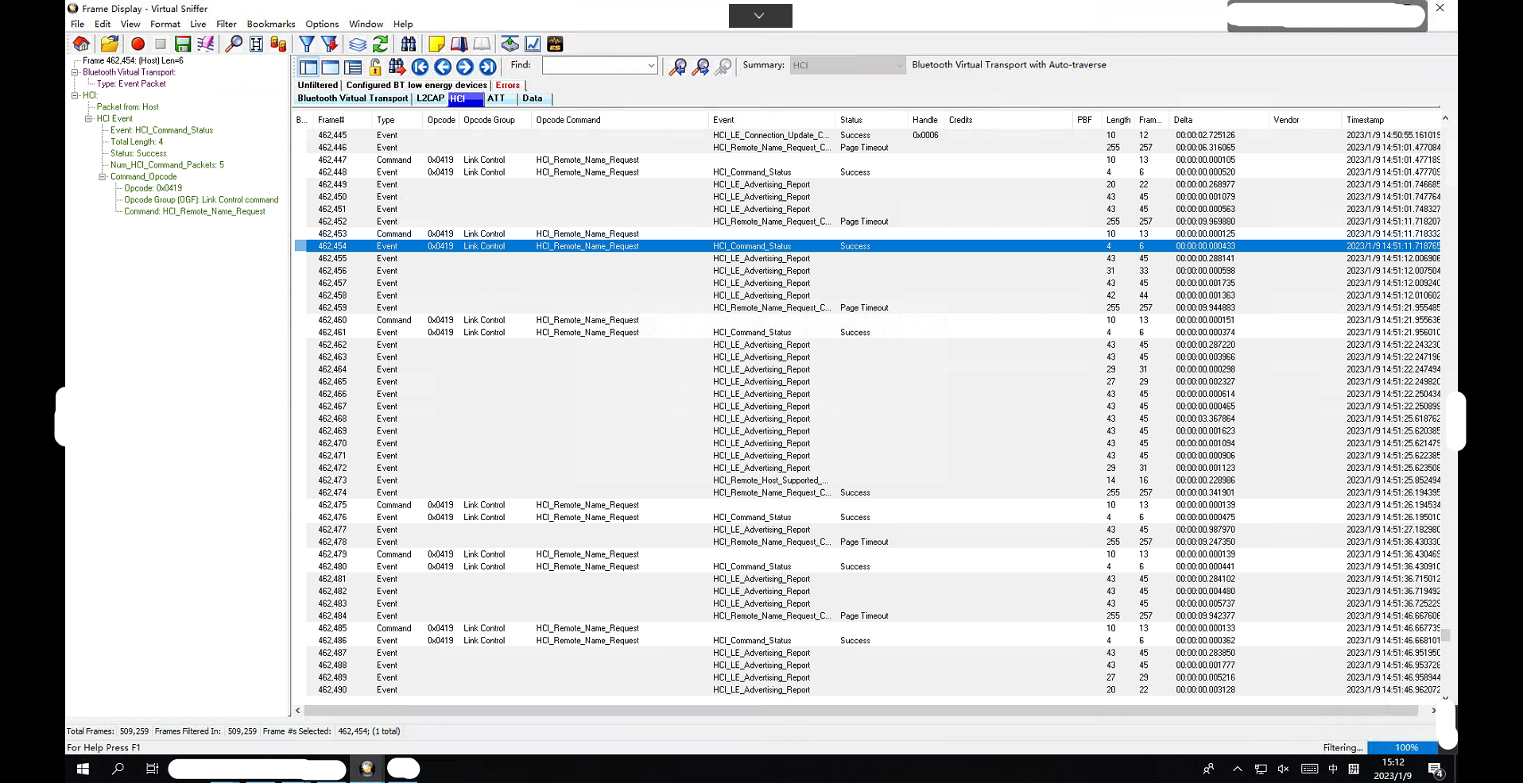Open statistics chart toolbar icon
This screenshot has width=1523, height=783.
click(533, 44)
